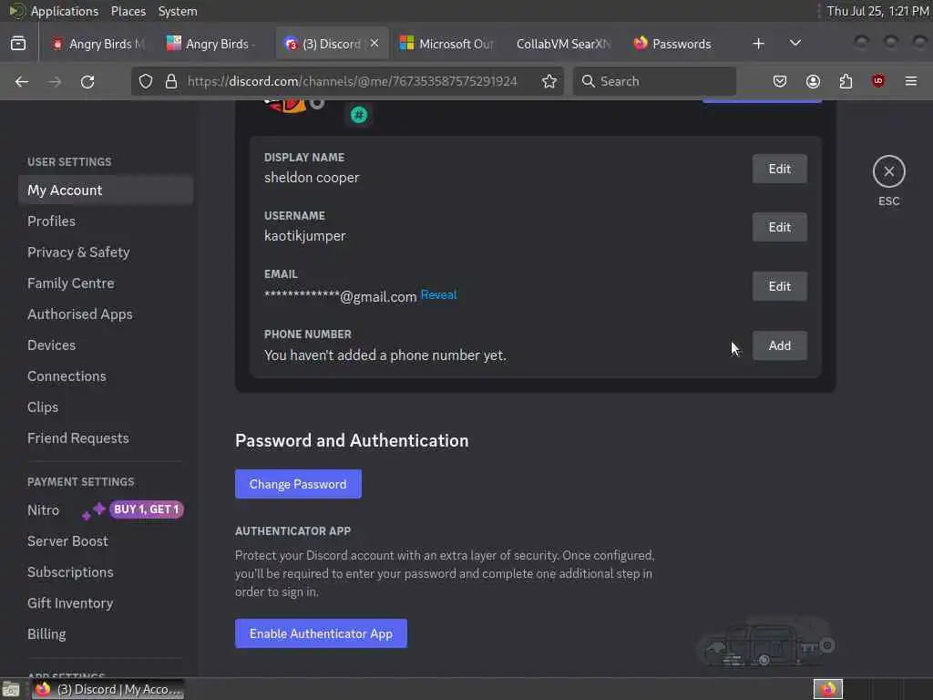Open Privacy & Safety settings
The width and height of the screenshot is (933, 700).
click(x=106, y=252)
